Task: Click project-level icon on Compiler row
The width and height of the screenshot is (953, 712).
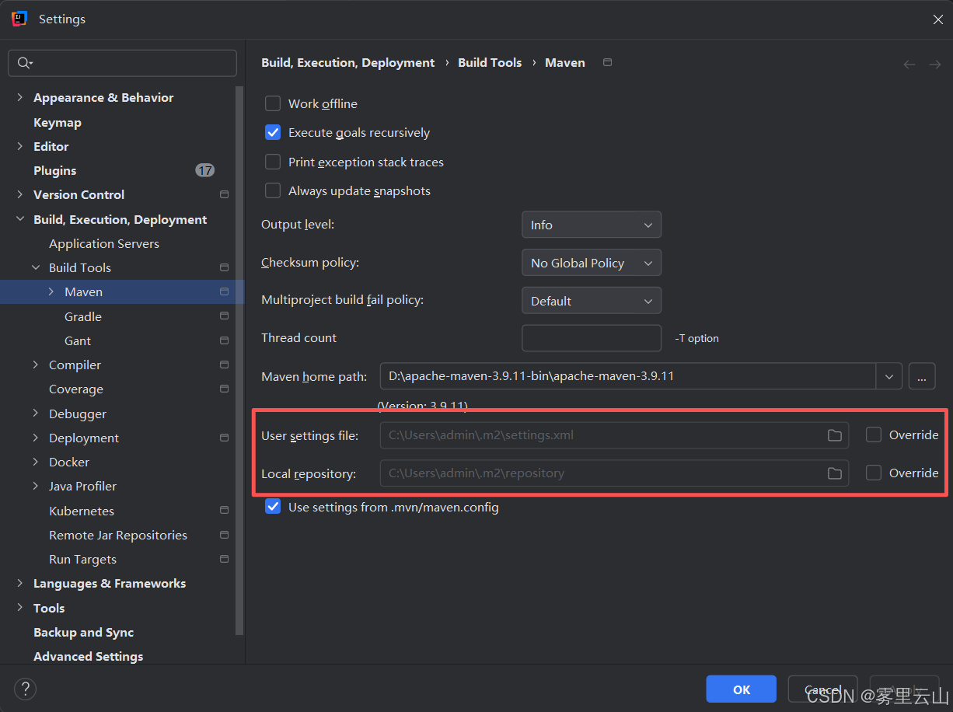Action: (225, 365)
